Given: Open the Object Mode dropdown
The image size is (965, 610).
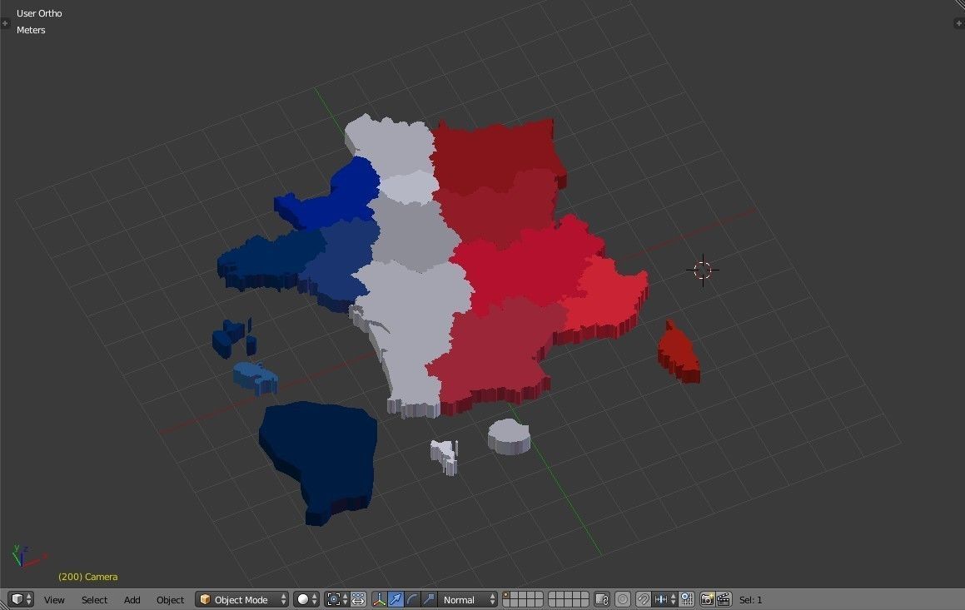Looking at the screenshot, I should (241, 599).
